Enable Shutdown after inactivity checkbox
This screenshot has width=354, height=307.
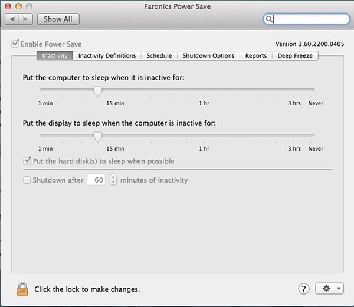[x=27, y=180]
